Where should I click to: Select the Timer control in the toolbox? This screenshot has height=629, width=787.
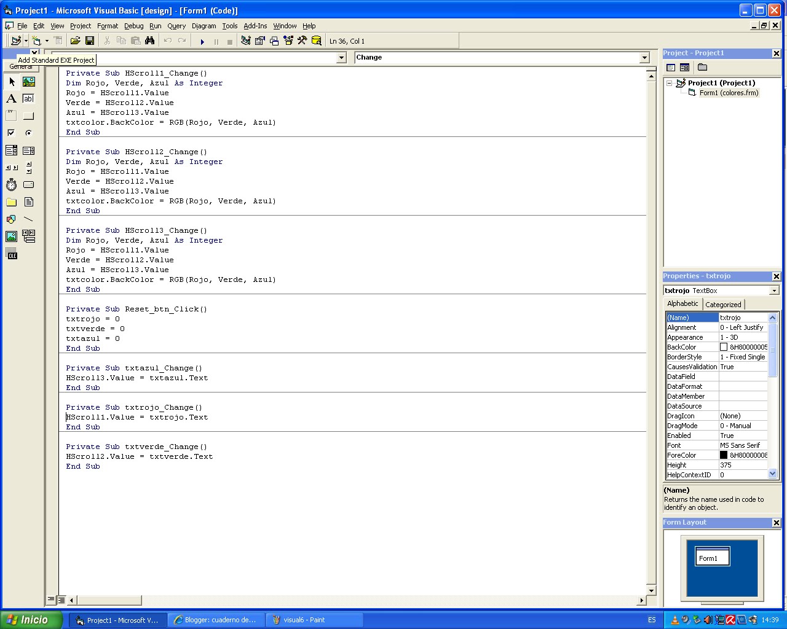coord(11,184)
